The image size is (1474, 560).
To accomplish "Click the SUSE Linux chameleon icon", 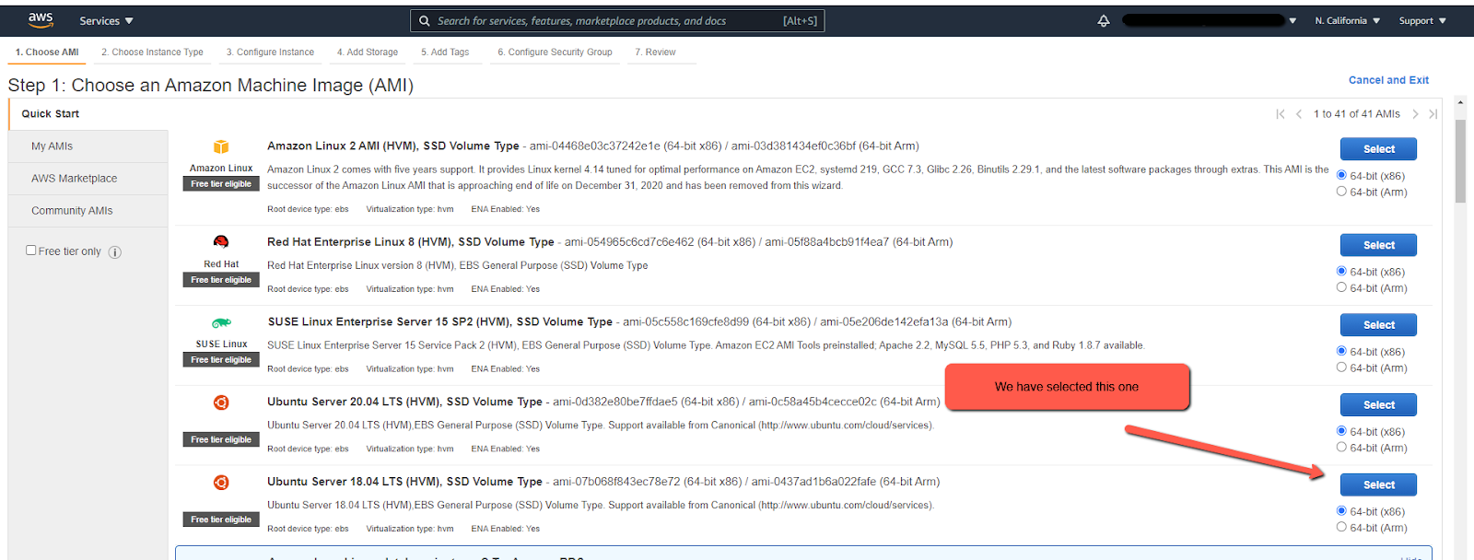I will click(x=221, y=322).
